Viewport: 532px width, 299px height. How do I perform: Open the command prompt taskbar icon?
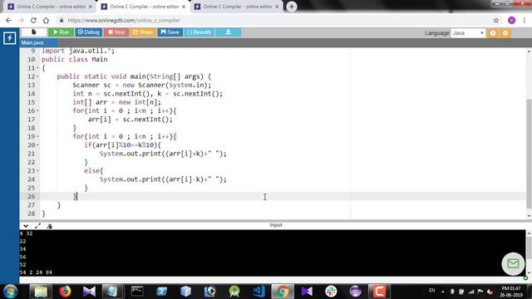point(137,292)
